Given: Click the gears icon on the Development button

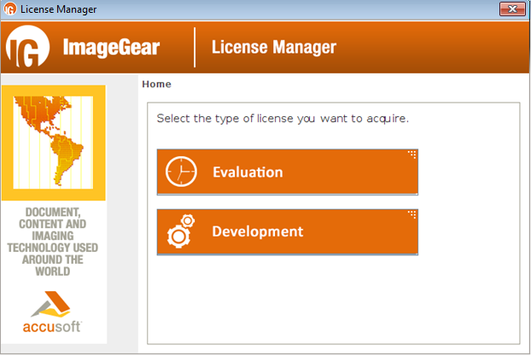Looking at the screenshot, I should (181, 232).
